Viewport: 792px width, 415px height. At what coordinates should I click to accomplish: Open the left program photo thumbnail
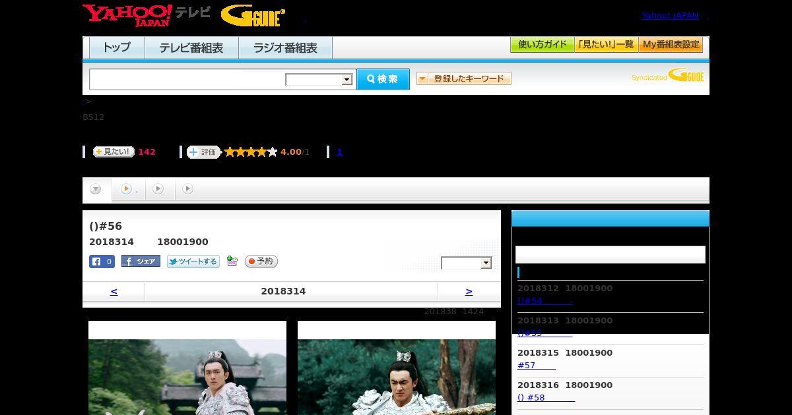point(187,368)
